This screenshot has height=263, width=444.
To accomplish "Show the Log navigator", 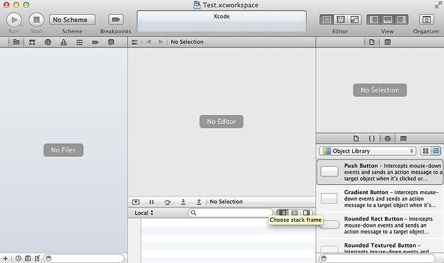I will coord(111,42).
